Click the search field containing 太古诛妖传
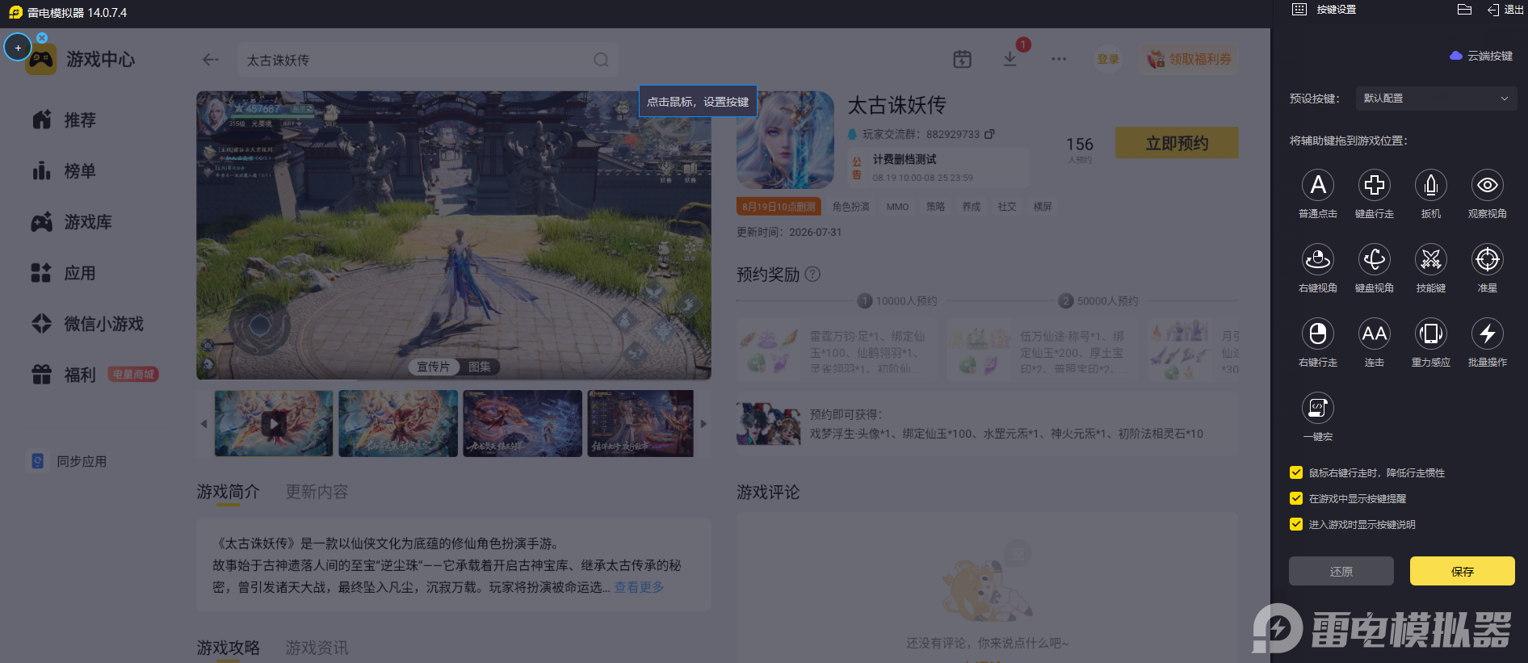 [428, 60]
